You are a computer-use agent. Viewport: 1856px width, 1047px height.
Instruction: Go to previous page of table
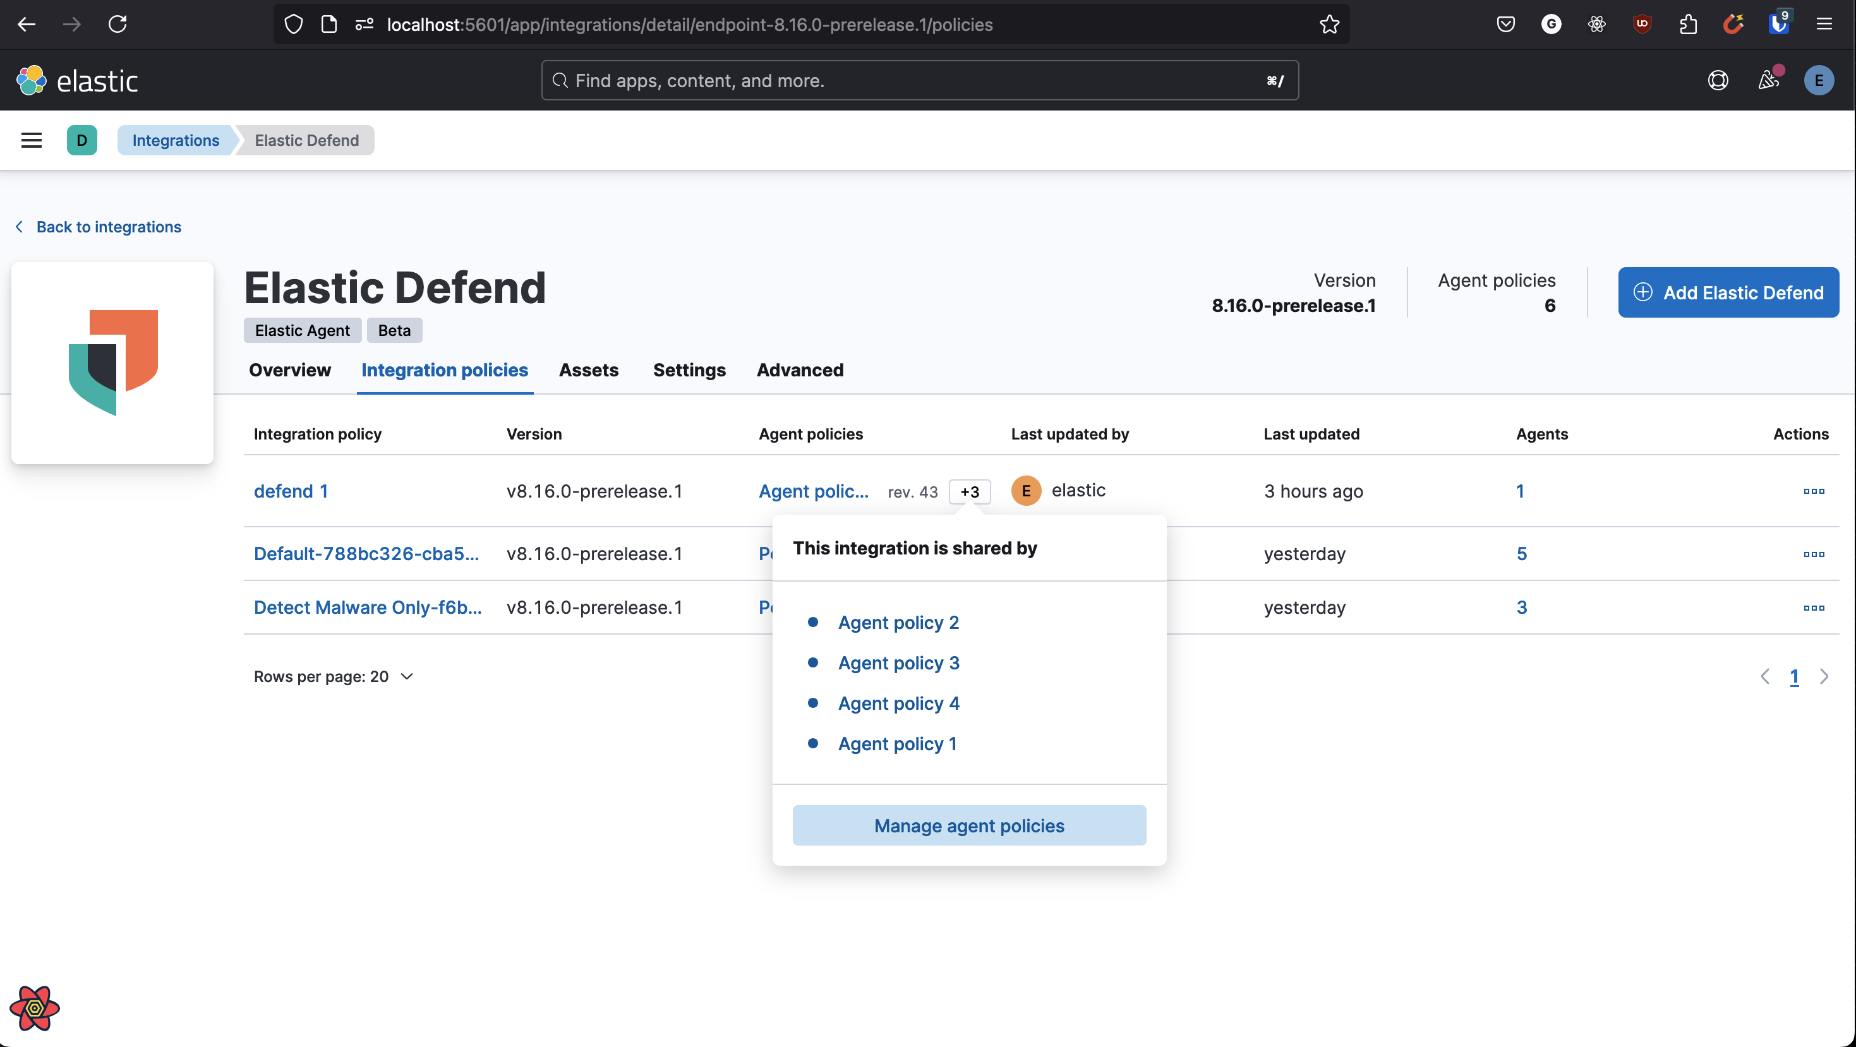(1764, 676)
